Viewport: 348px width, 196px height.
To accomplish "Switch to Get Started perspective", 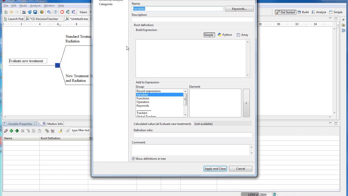I will [x=285, y=12].
